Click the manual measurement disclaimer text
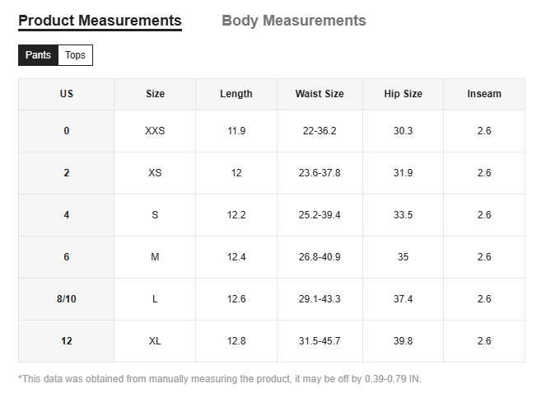The height and width of the screenshot is (398, 537). (219, 379)
